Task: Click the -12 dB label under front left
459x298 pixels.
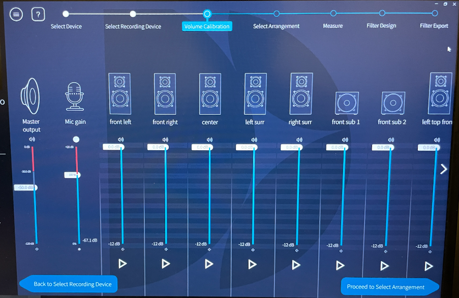Action: (x=114, y=244)
